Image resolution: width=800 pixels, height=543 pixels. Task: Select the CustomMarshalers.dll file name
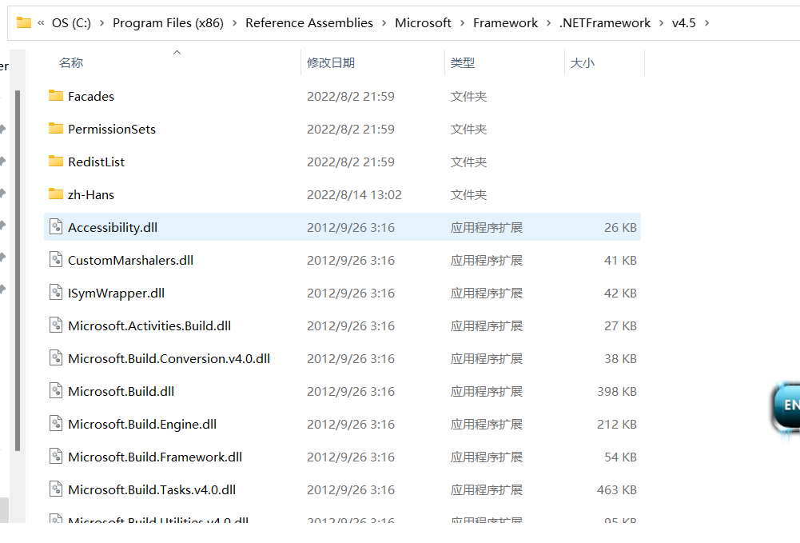point(130,260)
